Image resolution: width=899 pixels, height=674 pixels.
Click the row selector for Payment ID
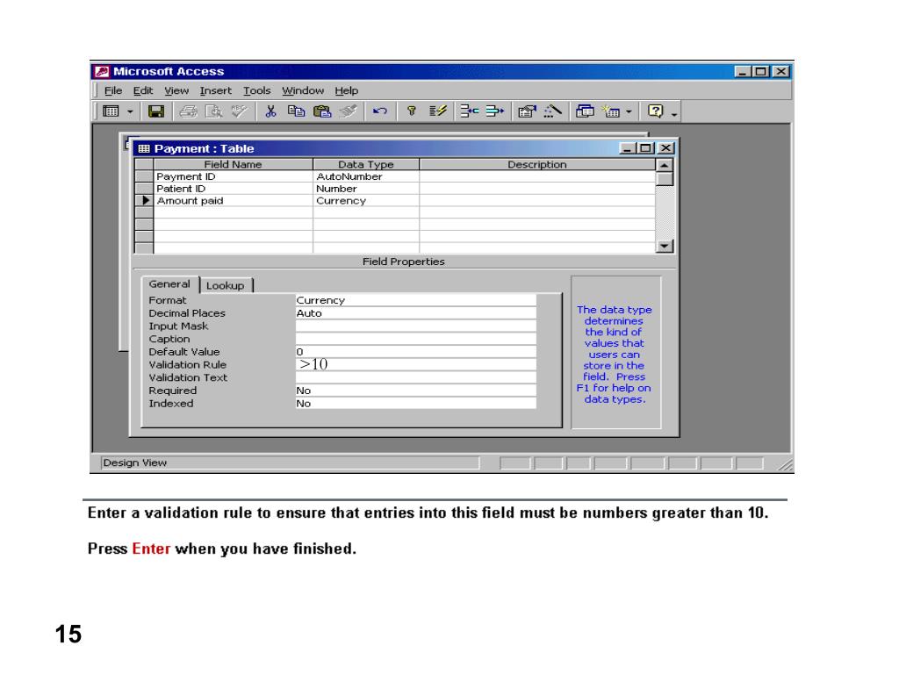pos(144,176)
